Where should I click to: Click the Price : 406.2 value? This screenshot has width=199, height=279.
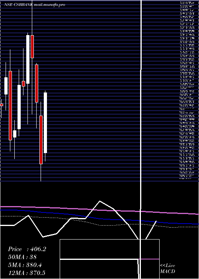pos(27,249)
